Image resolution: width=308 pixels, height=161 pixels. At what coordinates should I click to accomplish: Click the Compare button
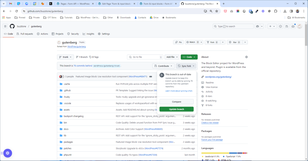177,102
